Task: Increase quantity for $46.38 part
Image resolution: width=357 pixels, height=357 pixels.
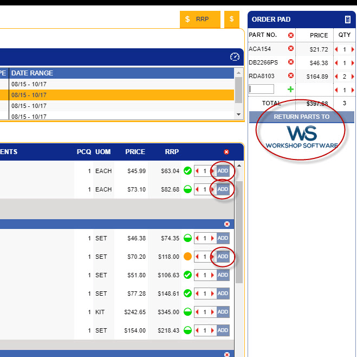Action: point(212,238)
